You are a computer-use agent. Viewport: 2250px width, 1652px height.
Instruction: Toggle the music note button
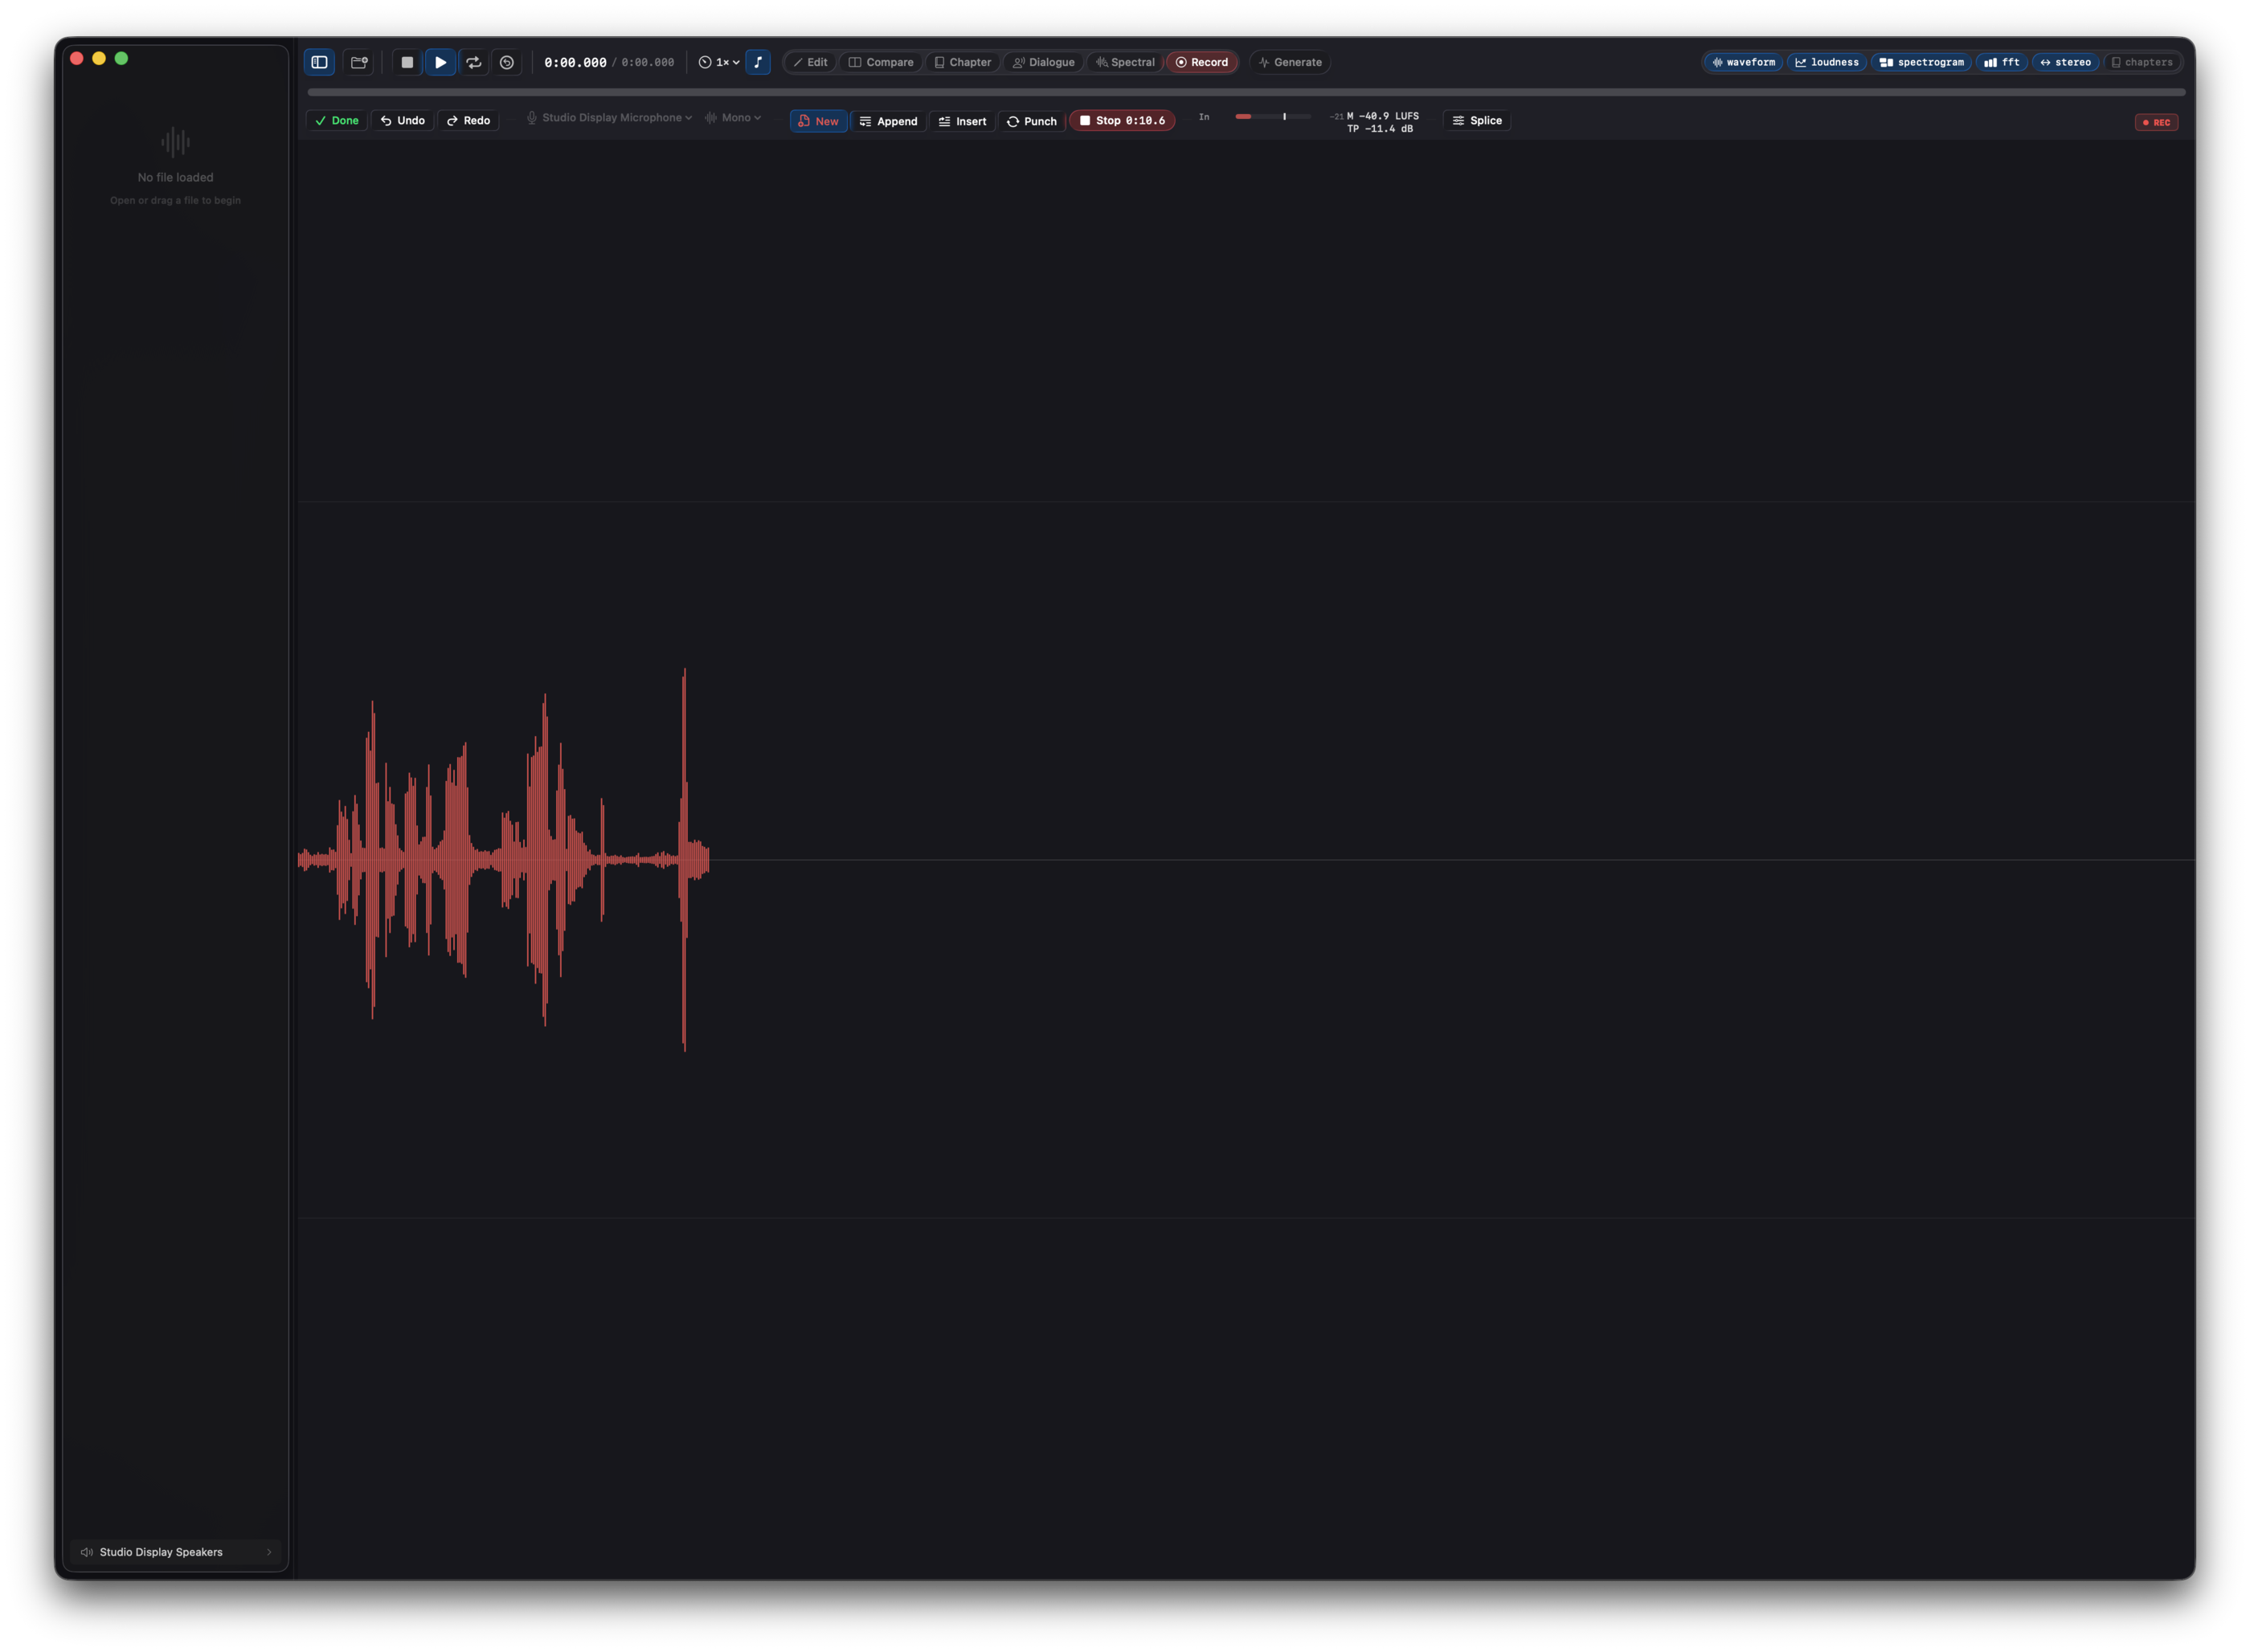[x=758, y=62]
